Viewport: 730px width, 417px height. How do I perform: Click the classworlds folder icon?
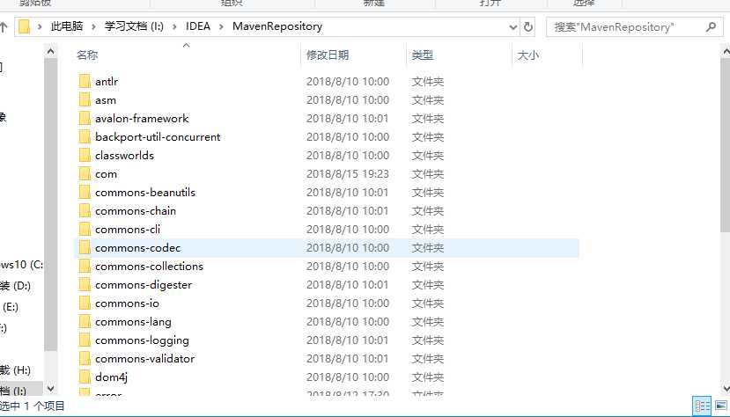coord(85,155)
